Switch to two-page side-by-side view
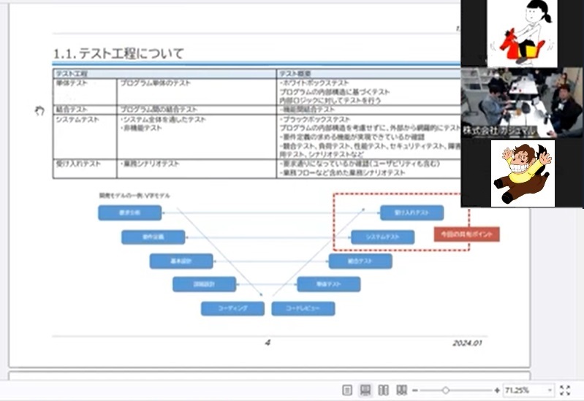The height and width of the screenshot is (401, 584). (x=383, y=390)
